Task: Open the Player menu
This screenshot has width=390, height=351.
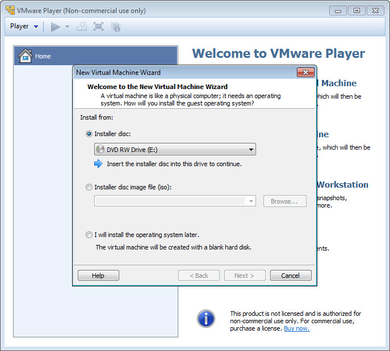Action: click(24, 26)
